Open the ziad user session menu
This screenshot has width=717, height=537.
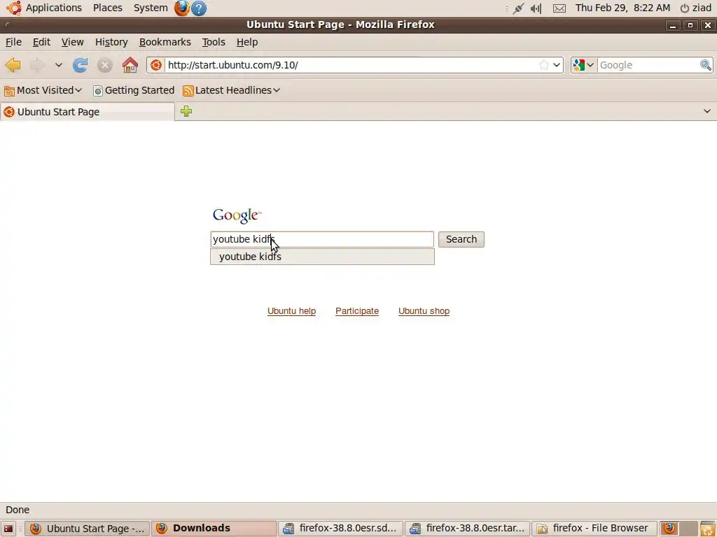695,8
